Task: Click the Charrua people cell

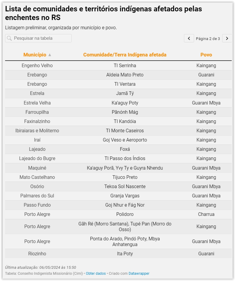Action: tap(206, 214)
